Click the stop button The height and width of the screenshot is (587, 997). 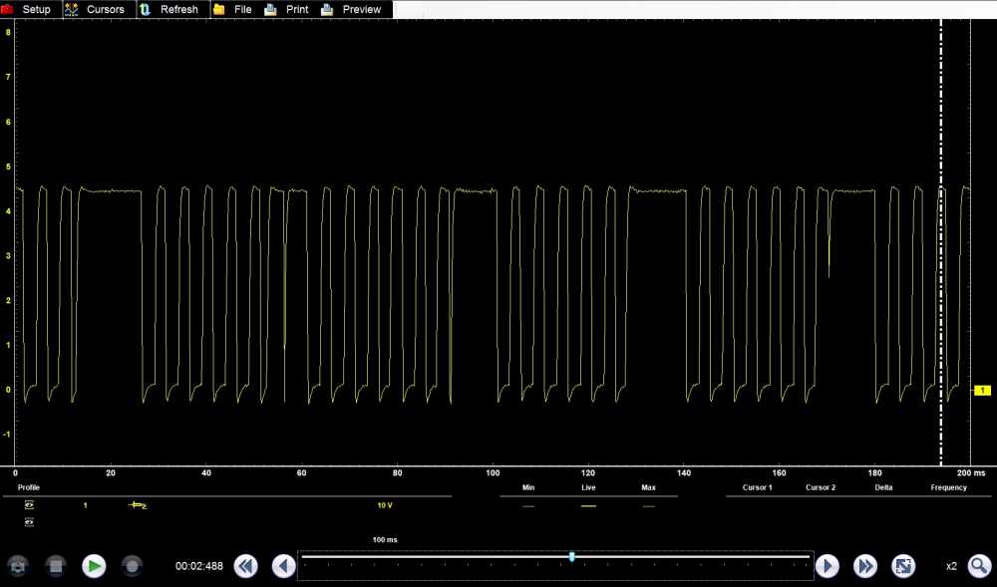(x=56, y=566)
